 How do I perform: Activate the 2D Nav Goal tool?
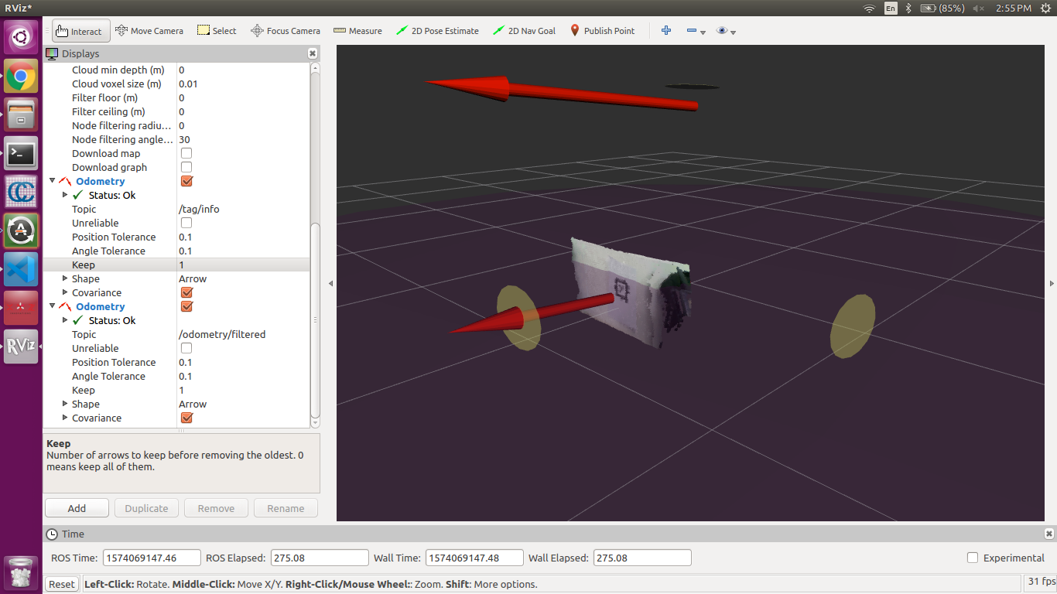tap(524, 31)
